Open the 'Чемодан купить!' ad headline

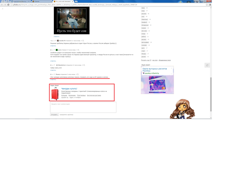click(69, 88)
